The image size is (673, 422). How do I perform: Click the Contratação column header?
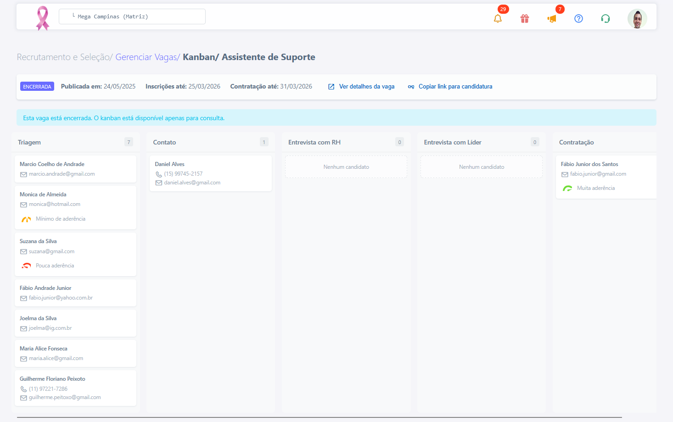pos(577,142)
